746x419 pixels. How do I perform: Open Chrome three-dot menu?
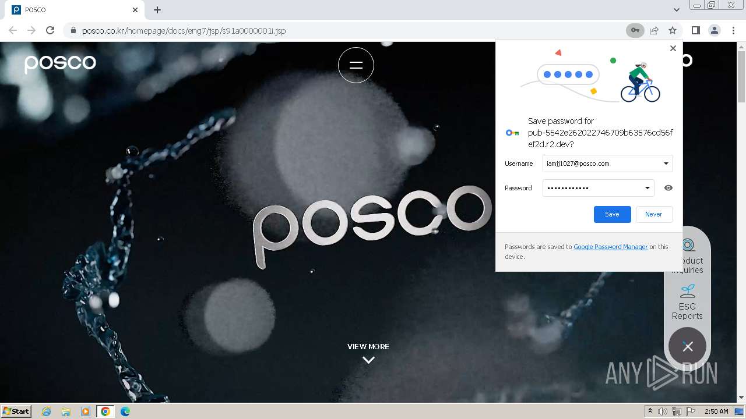[x=733, y=30]
